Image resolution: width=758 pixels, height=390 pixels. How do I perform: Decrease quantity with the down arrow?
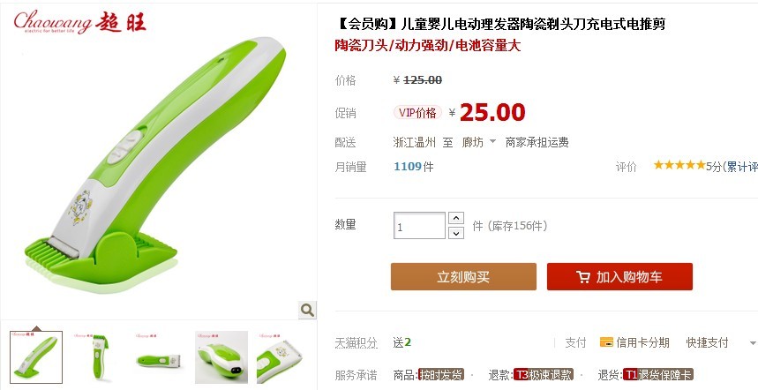click(456, 233)
